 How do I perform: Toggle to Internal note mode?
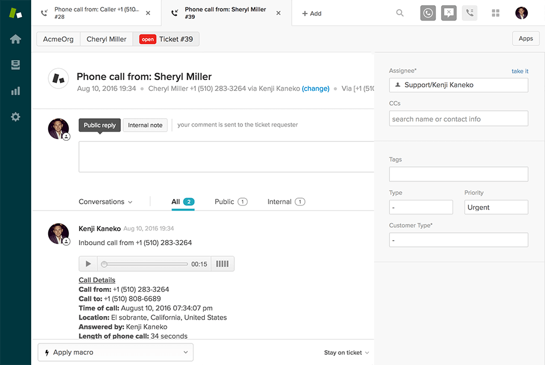145,125
